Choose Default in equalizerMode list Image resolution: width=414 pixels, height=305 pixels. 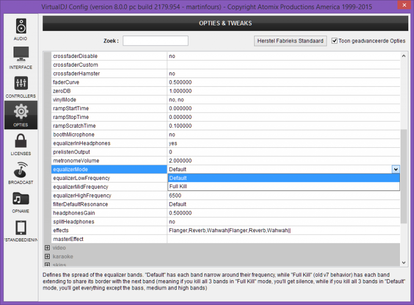point(284,178)
